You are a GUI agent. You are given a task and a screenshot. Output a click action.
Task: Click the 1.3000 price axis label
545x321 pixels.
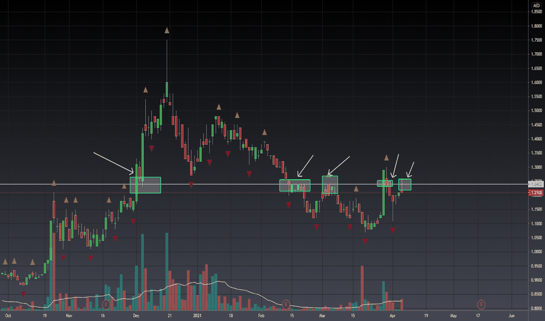click(536, 168)
